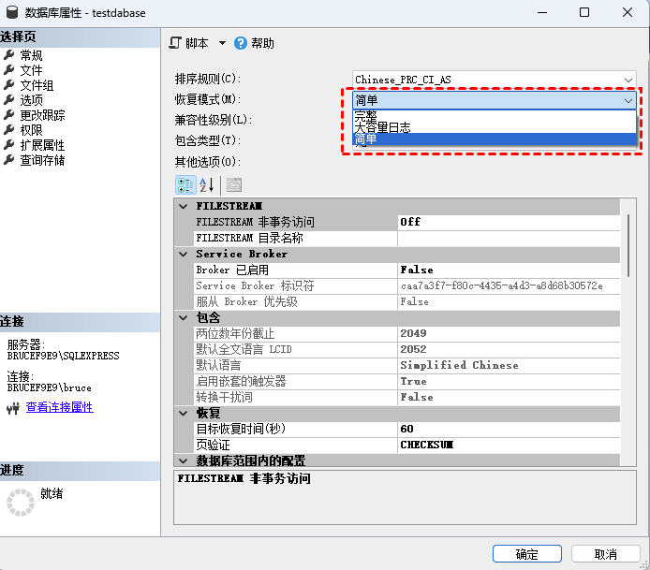Click the property pages icon in grid toolbar
The height and width of the screenshot is (570, 650).
pyautogui.click(x=233, y=184)
